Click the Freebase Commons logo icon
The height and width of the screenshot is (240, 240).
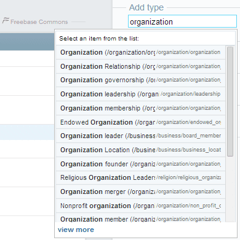[x=6, y=20]
